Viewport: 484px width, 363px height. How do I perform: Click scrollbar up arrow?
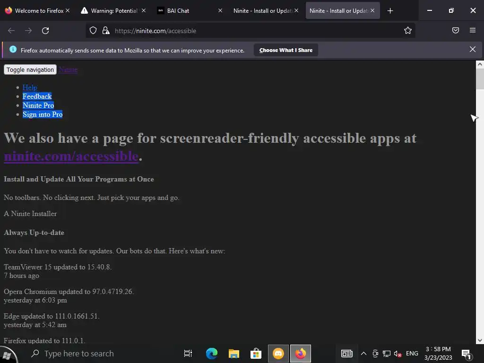click(480, 64)
